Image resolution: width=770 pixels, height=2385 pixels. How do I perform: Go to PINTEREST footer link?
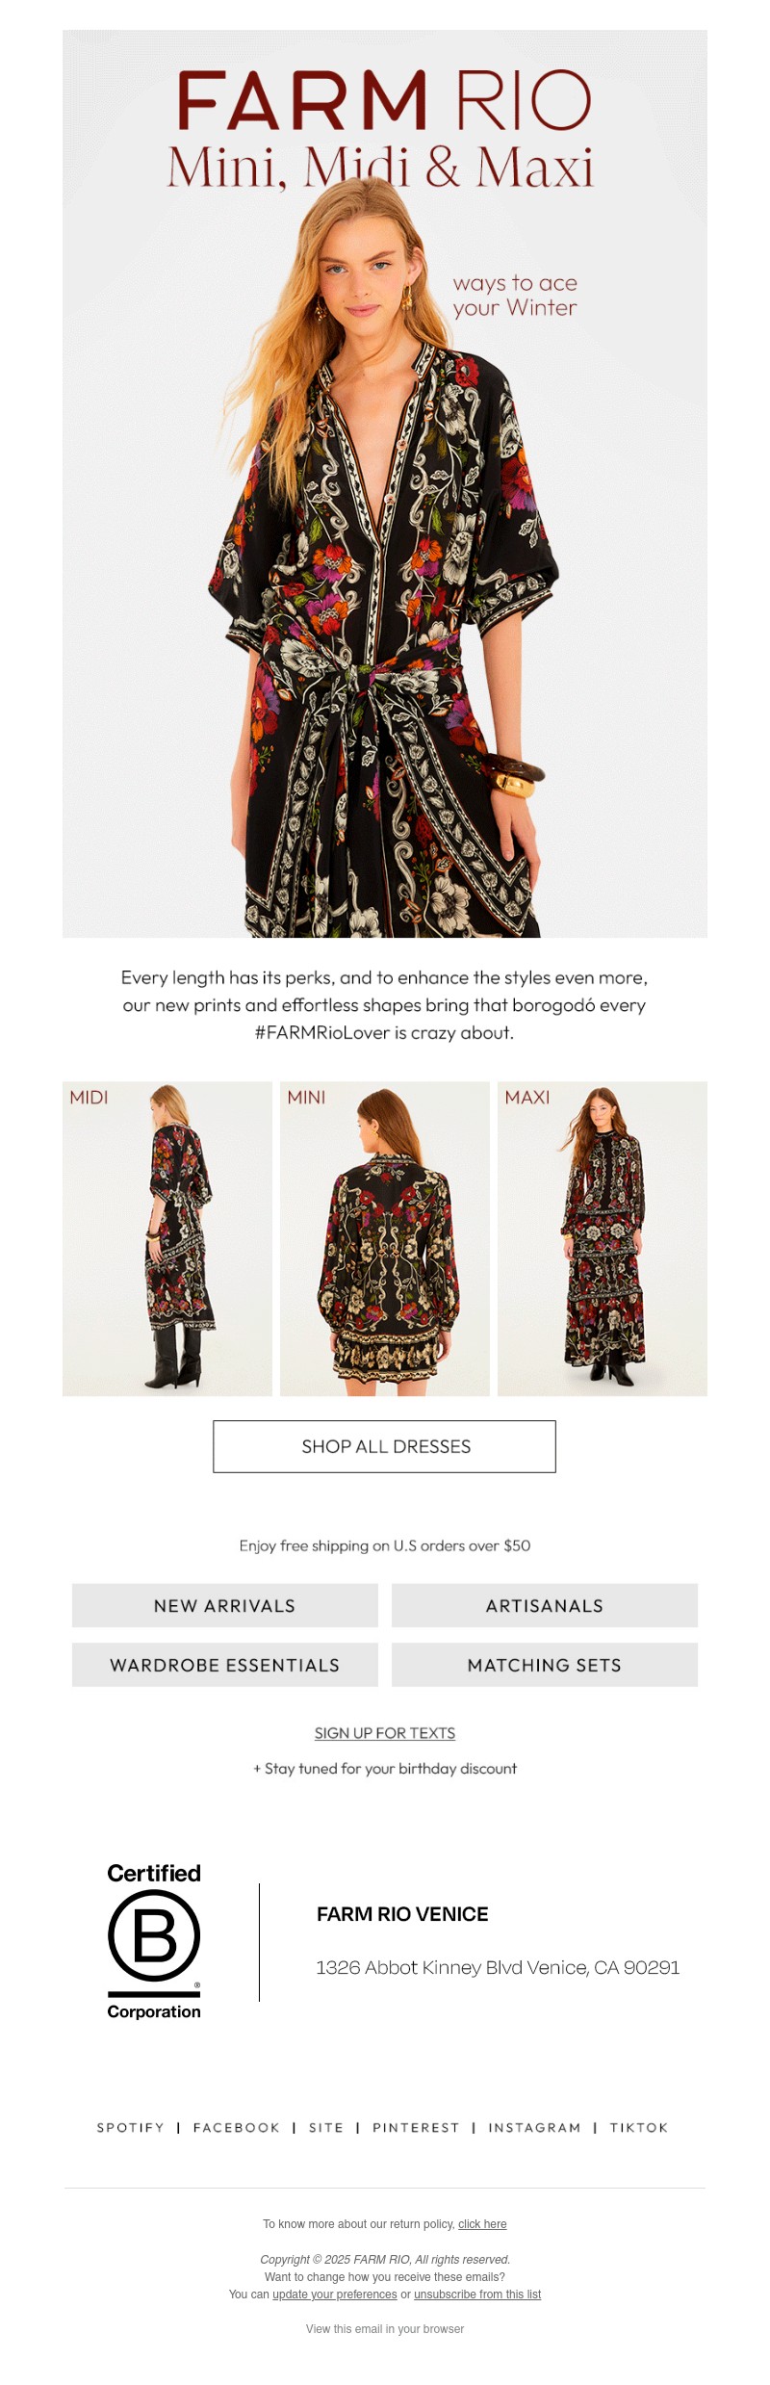[416, 2128]
